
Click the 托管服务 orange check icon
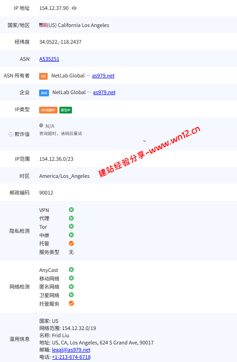pyautogui.click(x=71, y=303)
